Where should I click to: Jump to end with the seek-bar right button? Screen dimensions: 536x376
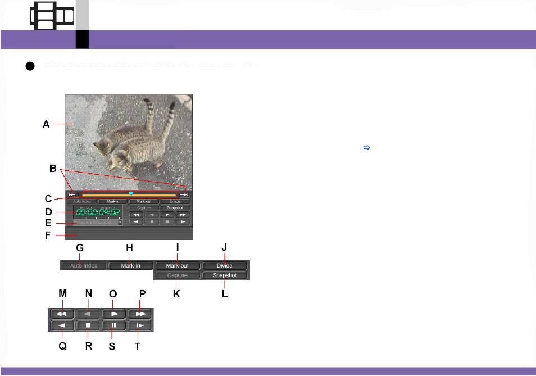[184, 194]
